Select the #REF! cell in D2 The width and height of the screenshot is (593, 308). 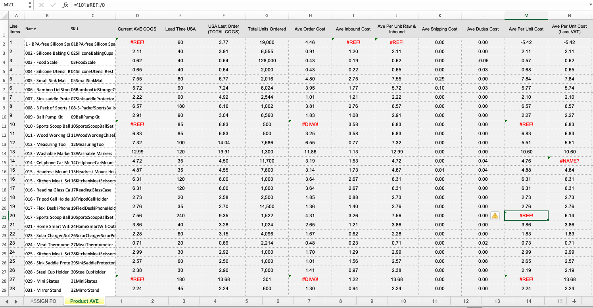point(137,42)
